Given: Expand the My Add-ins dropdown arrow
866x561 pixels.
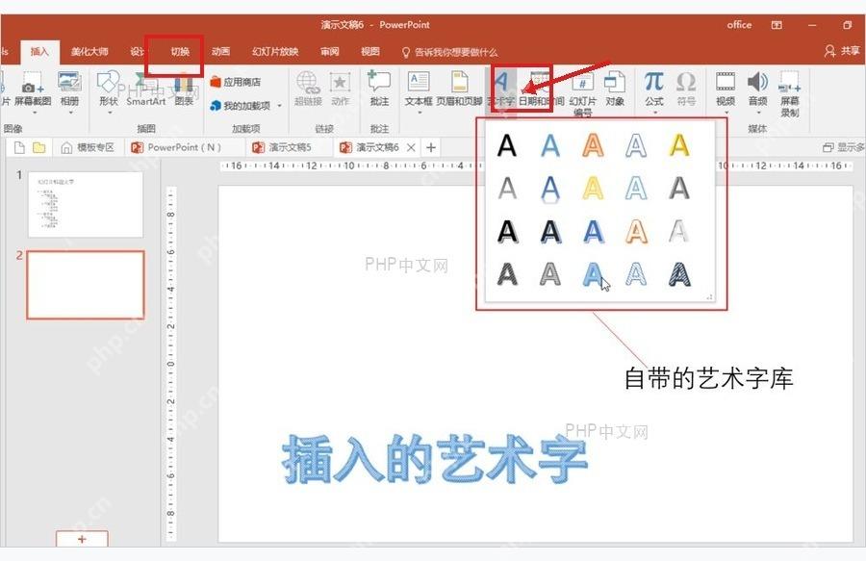Looking at the screenshot, I should [279, 106].
